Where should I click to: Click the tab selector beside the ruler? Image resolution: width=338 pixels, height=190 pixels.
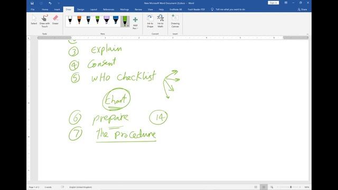29,38
